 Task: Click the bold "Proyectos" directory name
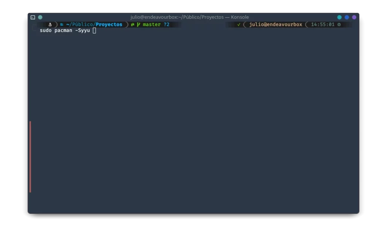click(x=109, y=24)
